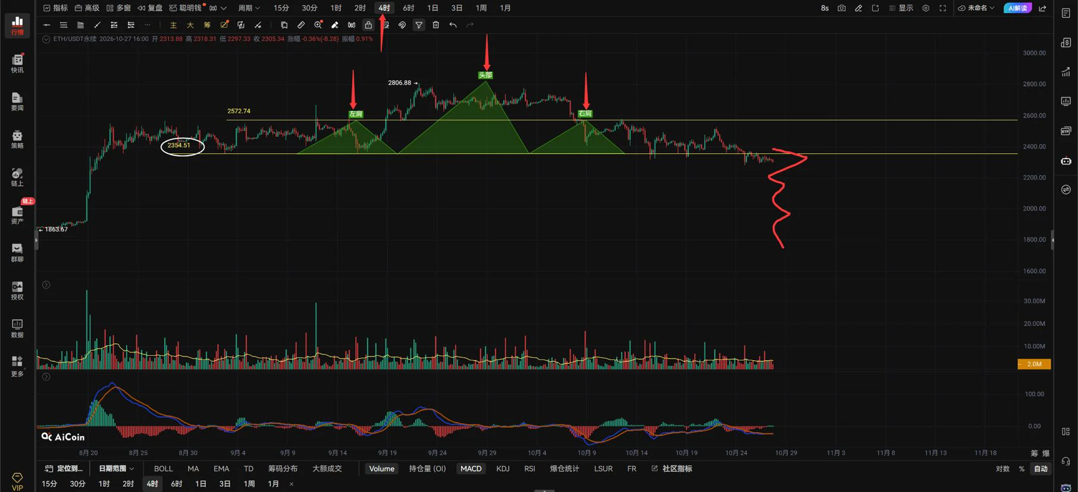Image resolution: width=1078 pixels, height=492 pixels.
Task: Open the 周期 period dropdown
Action: (x=249, y=8)
